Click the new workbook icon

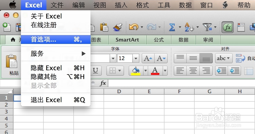tap(7, 27)
